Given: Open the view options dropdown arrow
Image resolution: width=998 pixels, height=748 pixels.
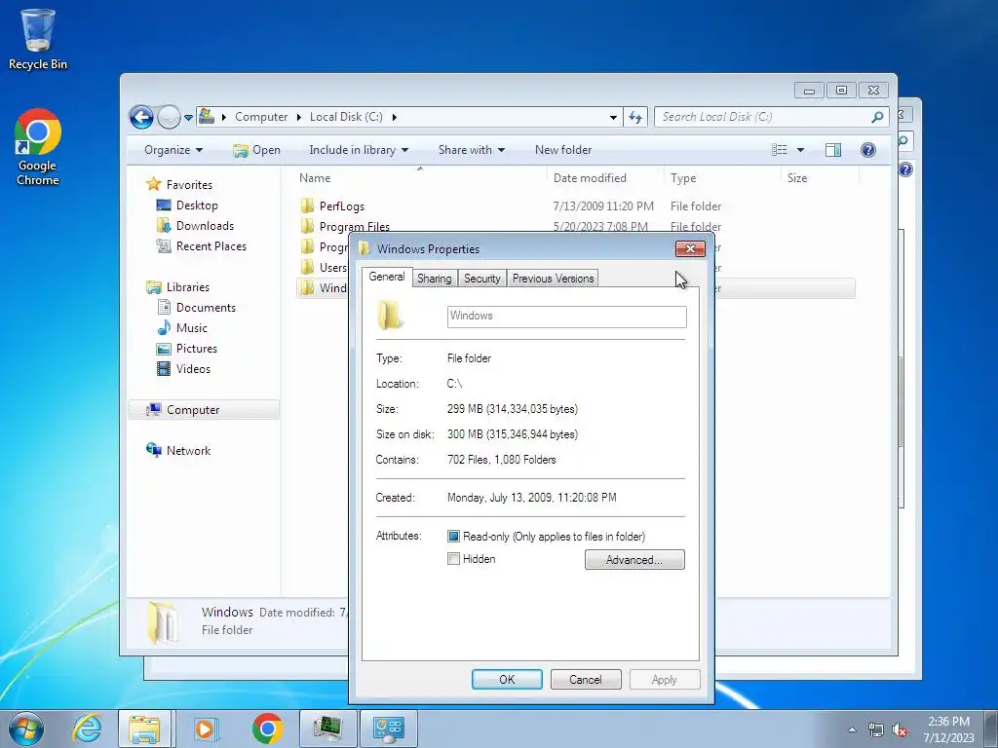Looking at the screenshot, I should point(801,150).
